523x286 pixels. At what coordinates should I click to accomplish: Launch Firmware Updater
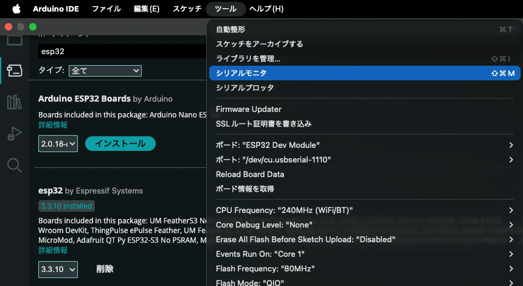point(364,109)
